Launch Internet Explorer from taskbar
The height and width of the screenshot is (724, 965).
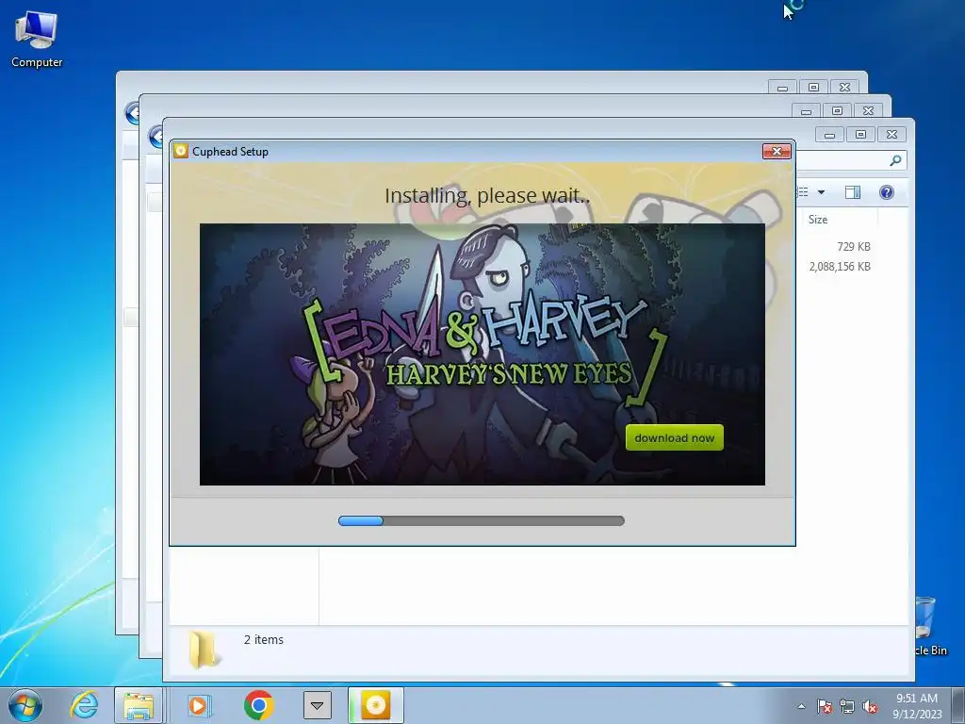click(x=84, y=705)
